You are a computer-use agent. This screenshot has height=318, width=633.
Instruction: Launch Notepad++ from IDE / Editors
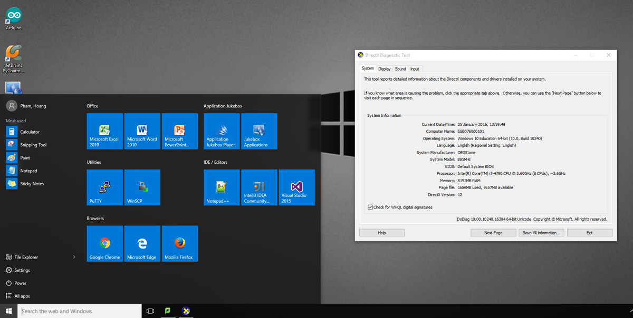point(222,187)
